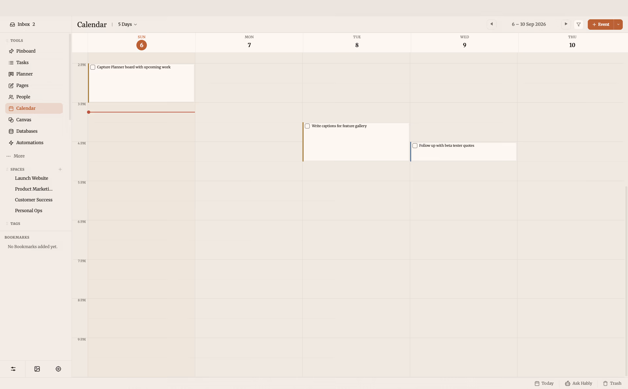Open Customer Success space
The width and height of the screenshot is (628, 389).
coord(34,200)
